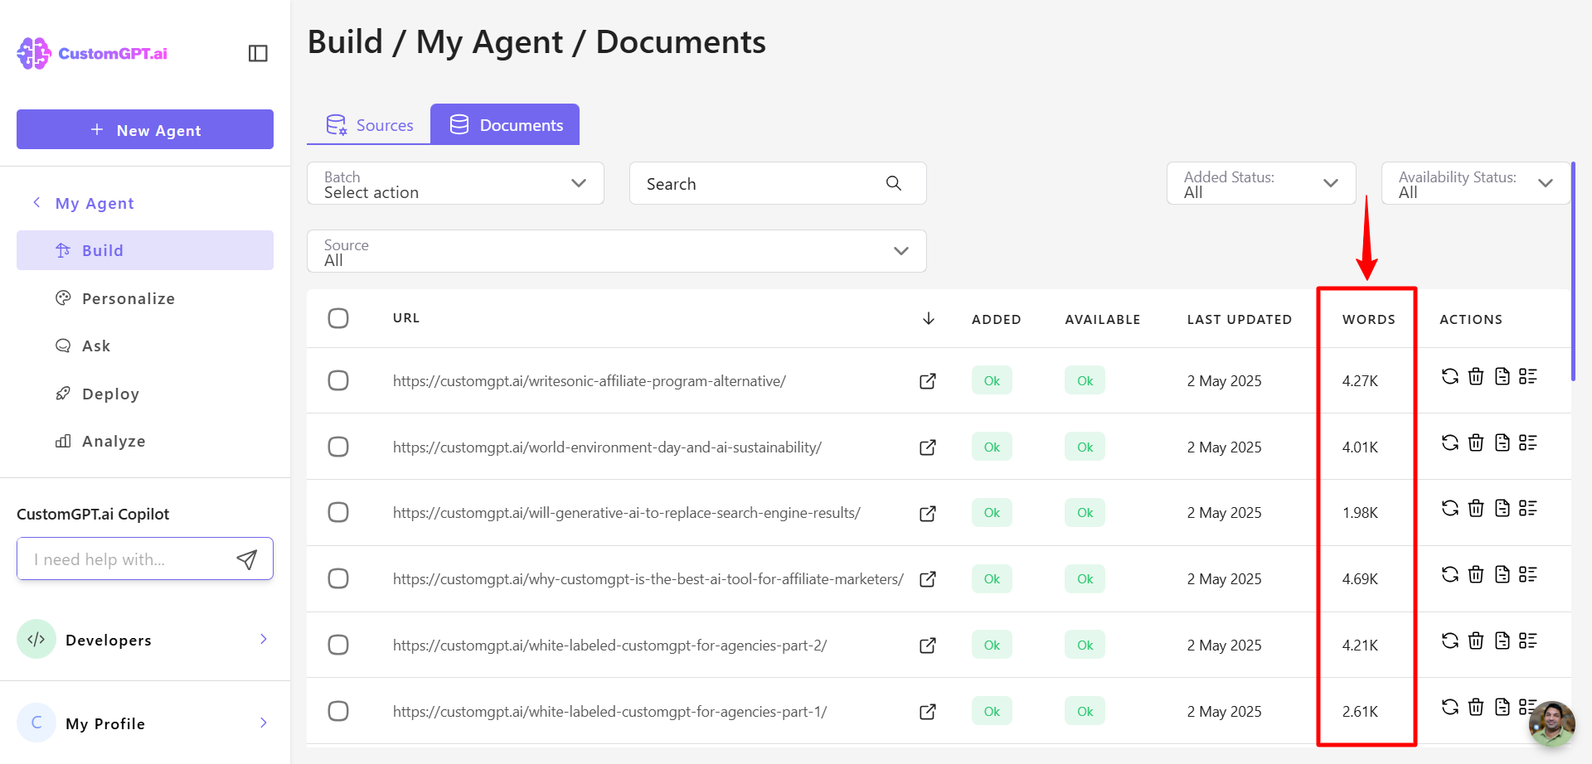Click the LAST UPDATED column header

pos(1240,319)
